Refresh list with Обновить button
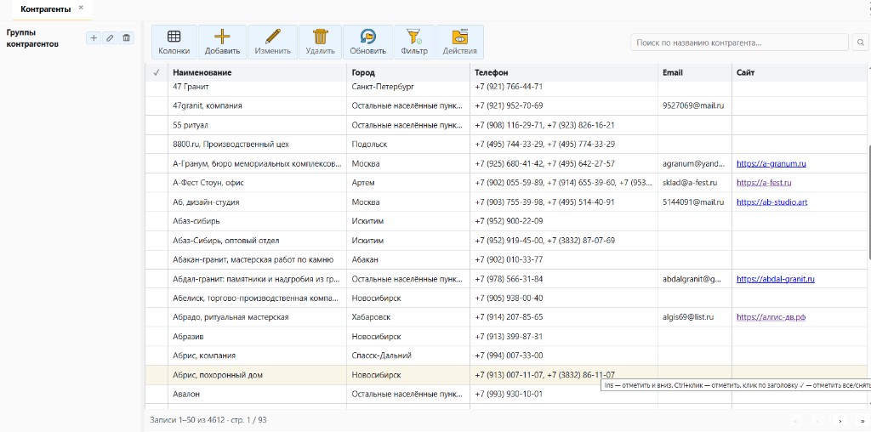 coord(367,43)
